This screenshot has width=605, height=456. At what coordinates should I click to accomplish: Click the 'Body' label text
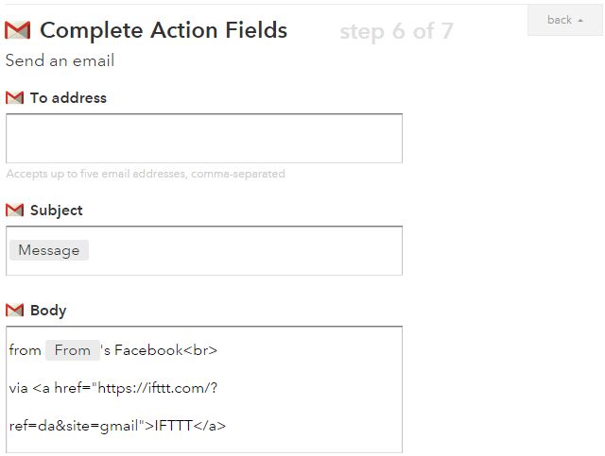click(48, 311)
